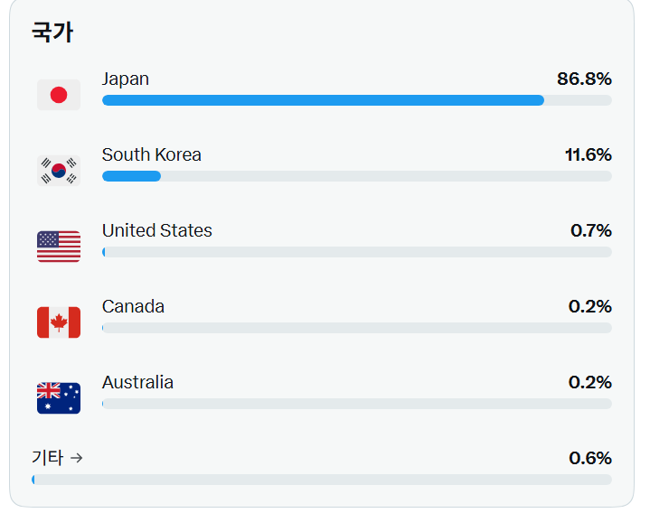Click the arrow next to 기타
The height and width of the screenshot is (513, 650).
point(76,458)
